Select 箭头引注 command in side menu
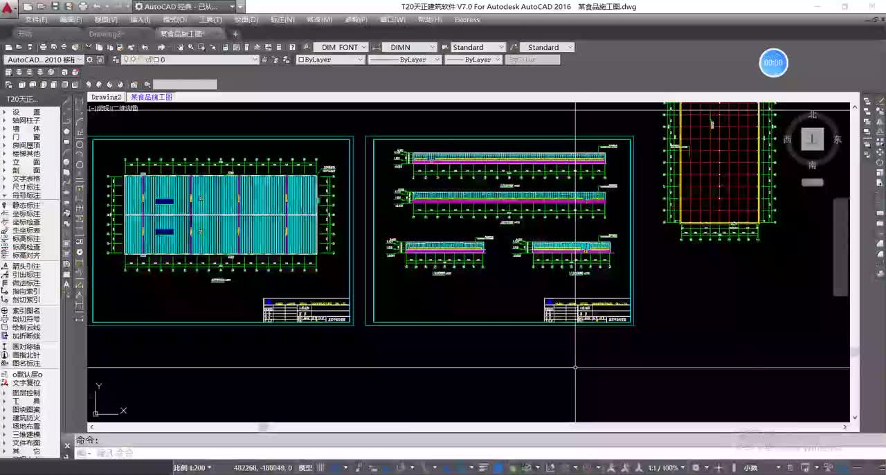Image resolution: width=886 pixels, height=475 pixels. (26, 267)
